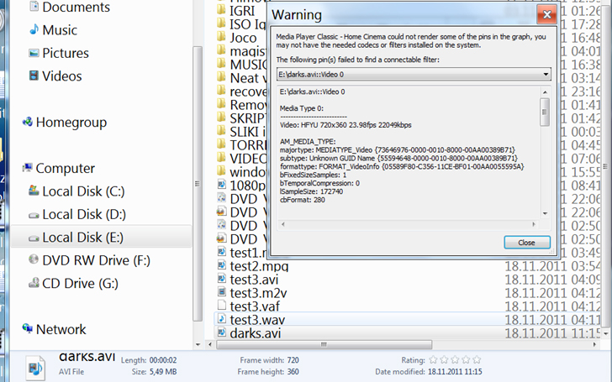Set rating to one star in details pane
The width and height of the screenshot is (612, 382).
click(x=433, y=360)
